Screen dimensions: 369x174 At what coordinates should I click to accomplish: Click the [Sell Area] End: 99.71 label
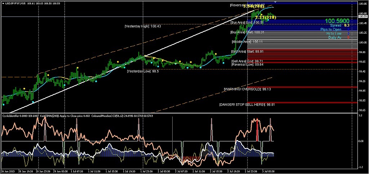pyautogui.click(x=247, y=61)
